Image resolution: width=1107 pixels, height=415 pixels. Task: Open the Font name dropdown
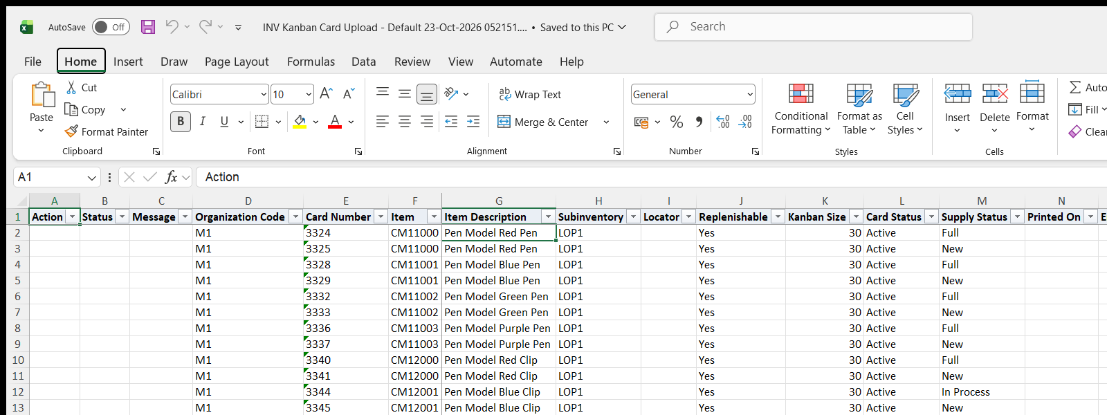click(x=264, y=94)
